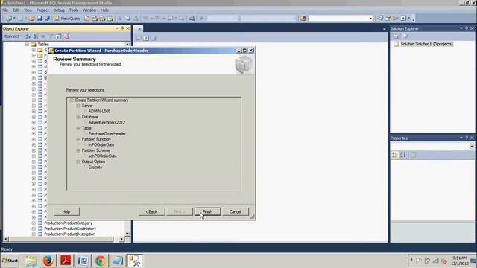
Task: Close the open document tab
Action: click(x=139, y=29)
